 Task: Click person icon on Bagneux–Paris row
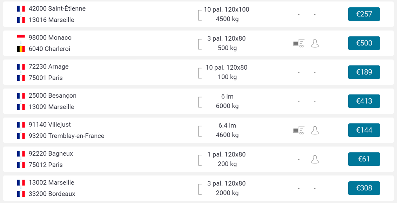[x=315, y=160]
